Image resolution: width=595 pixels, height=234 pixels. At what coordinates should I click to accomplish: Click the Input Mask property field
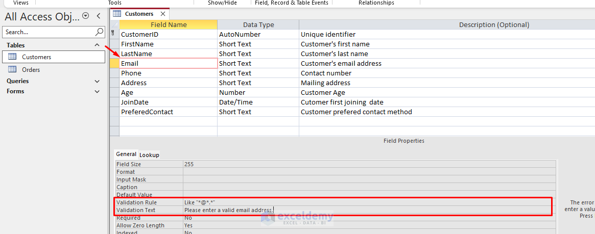(369, 179)
